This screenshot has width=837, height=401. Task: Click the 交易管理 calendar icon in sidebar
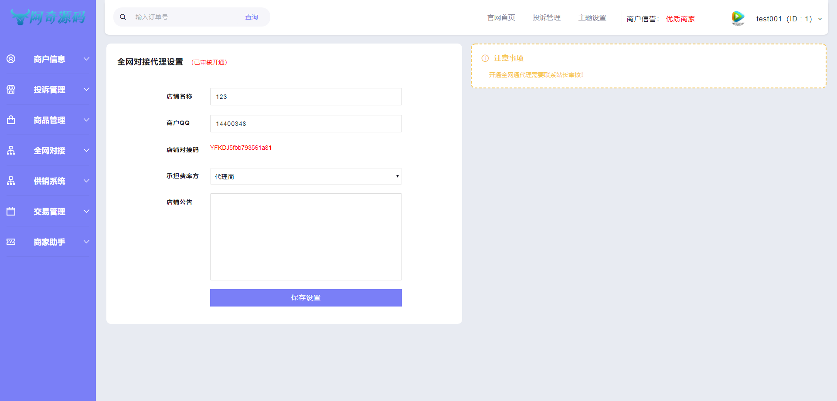(x=11, y=211)
